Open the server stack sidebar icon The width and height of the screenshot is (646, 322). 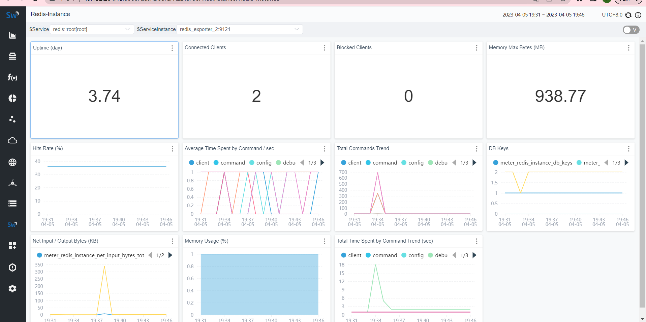[12, 204]
